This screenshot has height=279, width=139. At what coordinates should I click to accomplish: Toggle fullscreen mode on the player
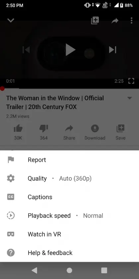pyautogui.click(x=131, y=81)
